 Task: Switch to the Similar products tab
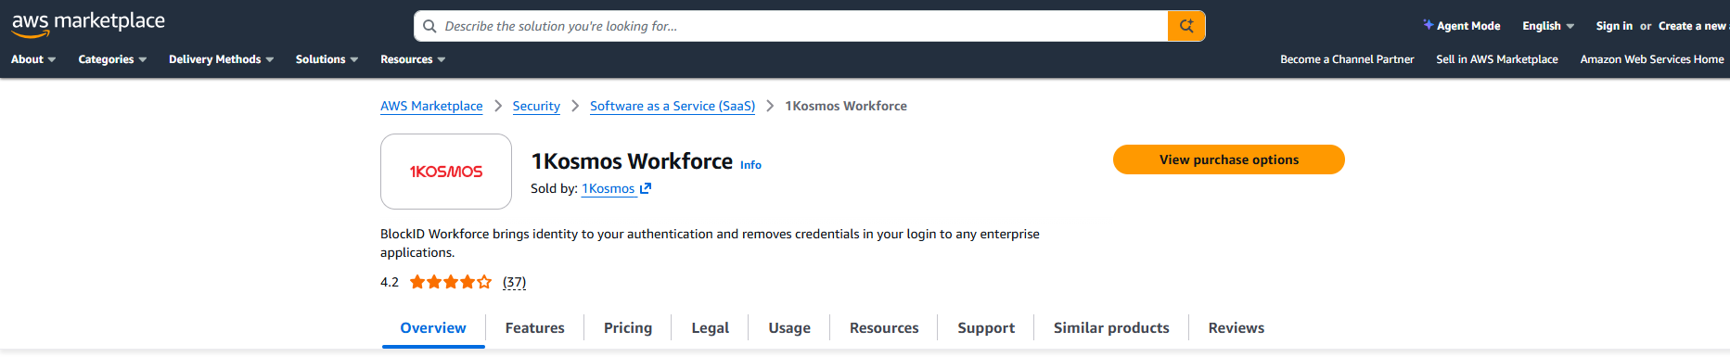click(1111, 328)
